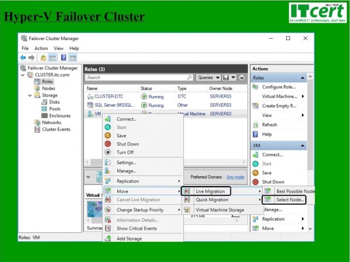Click Move in the Actions pane

pos(268,228)
